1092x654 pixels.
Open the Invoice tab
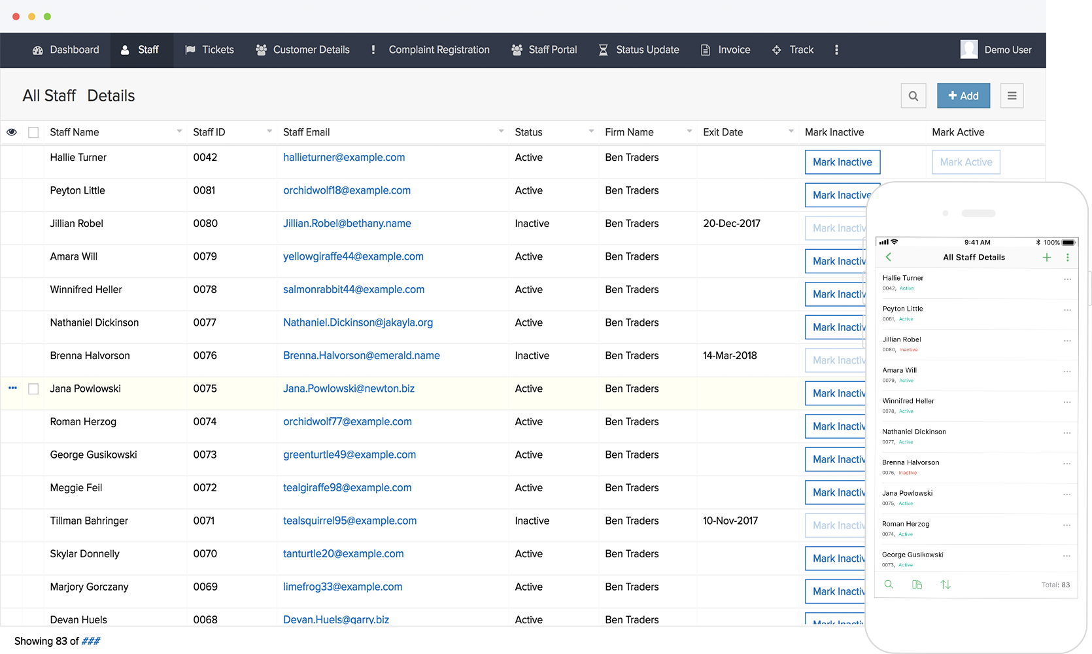tap(726, 50)
